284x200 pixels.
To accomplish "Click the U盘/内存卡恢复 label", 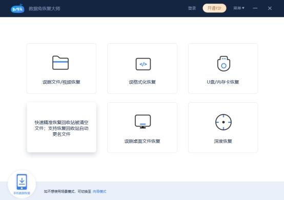I will (223, 82).
